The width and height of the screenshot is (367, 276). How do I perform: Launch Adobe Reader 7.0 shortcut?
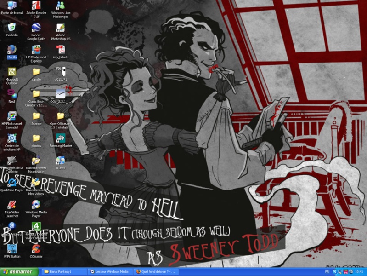point(36,9)
